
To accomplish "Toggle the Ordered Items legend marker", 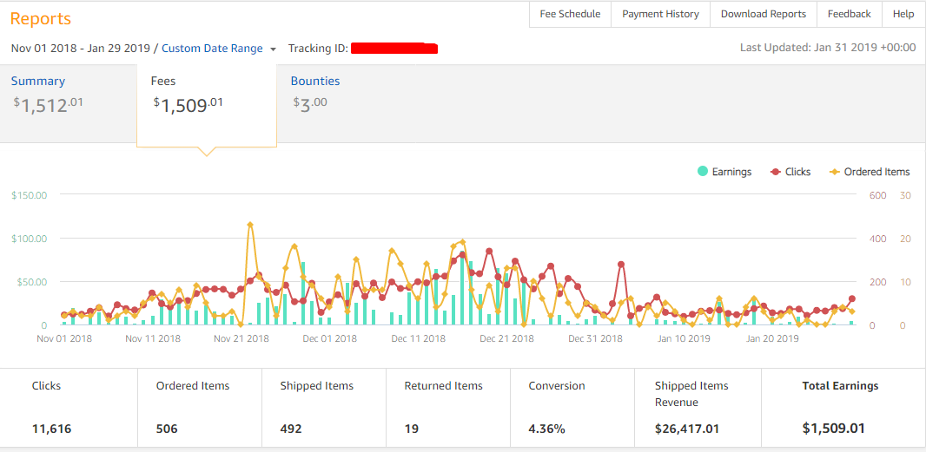I will (x=834, y=172).
